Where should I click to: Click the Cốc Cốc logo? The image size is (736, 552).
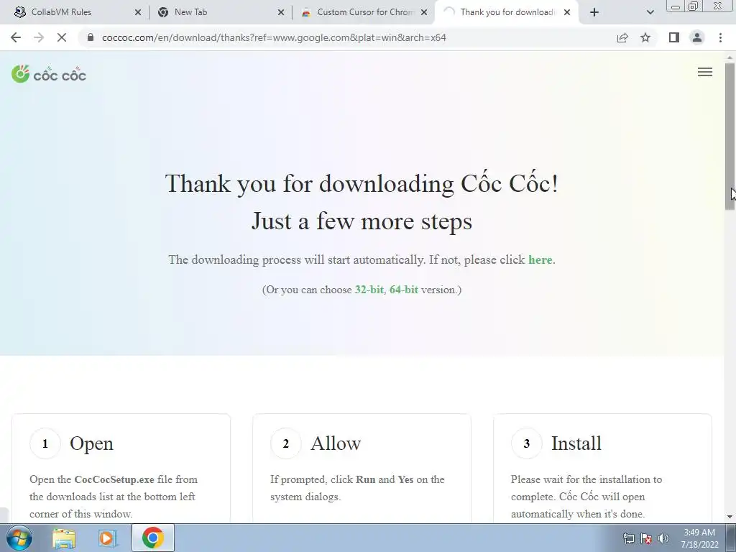tap(49, 74)
